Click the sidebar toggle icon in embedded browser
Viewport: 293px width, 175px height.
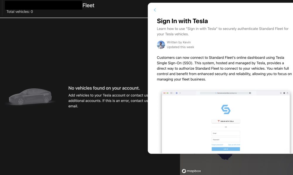(x=171, y=93)
